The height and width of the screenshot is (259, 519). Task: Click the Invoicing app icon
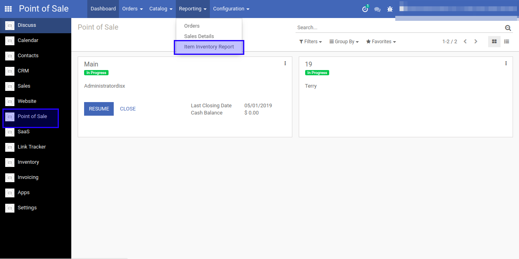[10, 177]
